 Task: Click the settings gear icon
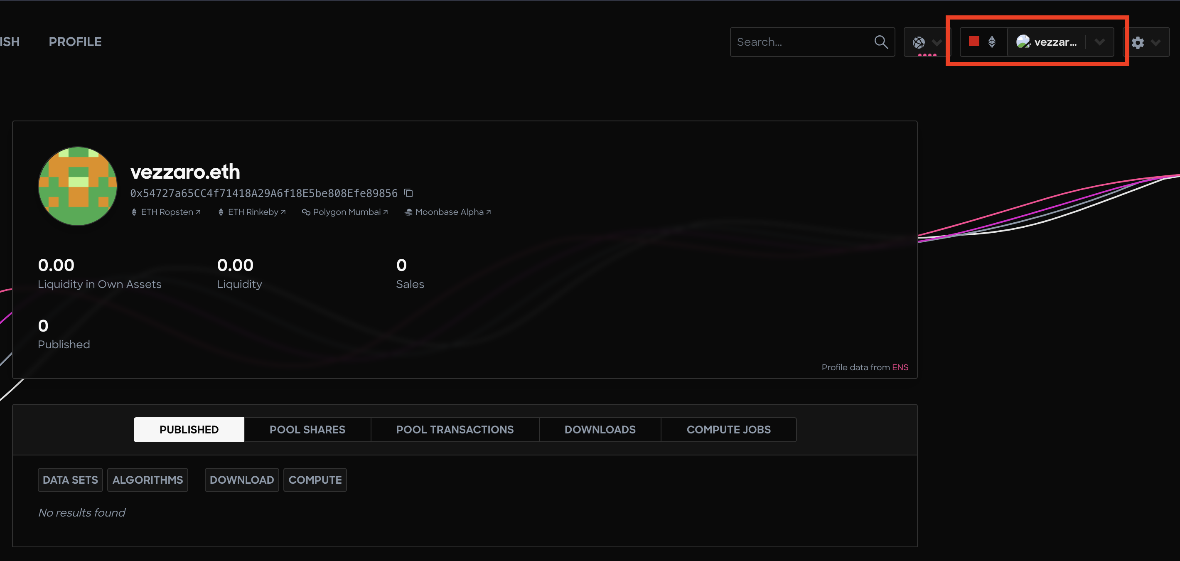coord(1139,42)
